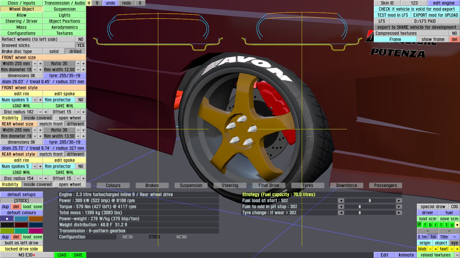Click left arrow for Fuel load at start
This screenshot has height=258, width=460.
point(341,201)
